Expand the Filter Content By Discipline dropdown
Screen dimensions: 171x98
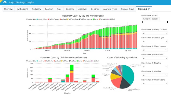(155, 67)
